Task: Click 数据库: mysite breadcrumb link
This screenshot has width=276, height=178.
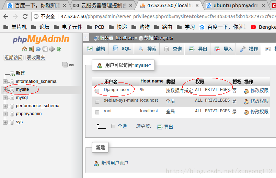Action: (x=158, y=38)
